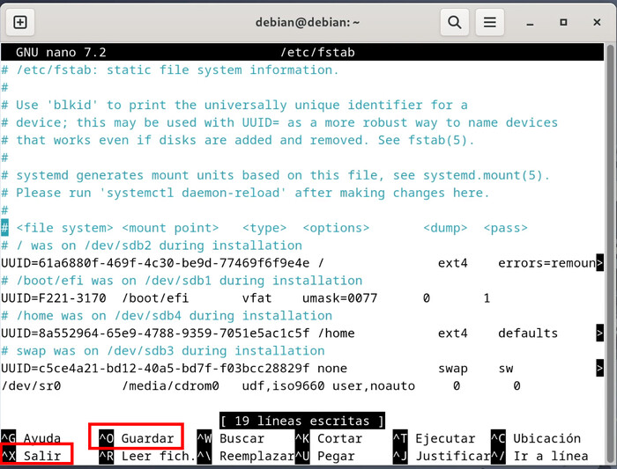This screenshot has height=469, width=617.
Task: Click the ^\ Reemplazar shortcut
Action: (246, 456)
